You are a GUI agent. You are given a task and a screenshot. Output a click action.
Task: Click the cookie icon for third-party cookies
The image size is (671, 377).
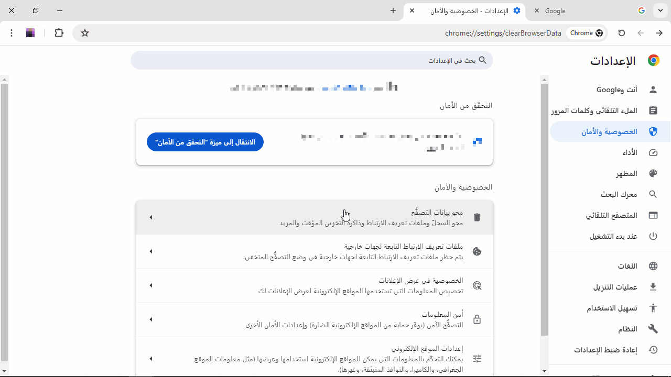[x=477, y=251]
